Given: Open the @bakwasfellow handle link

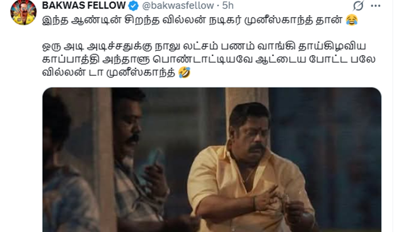Looking at the screenshot, I should (178, 5).
